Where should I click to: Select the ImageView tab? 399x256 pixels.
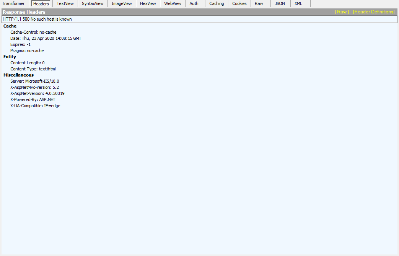[x=121, y=3]
